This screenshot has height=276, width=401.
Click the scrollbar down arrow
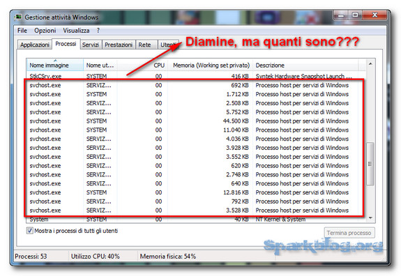point(370,217)
